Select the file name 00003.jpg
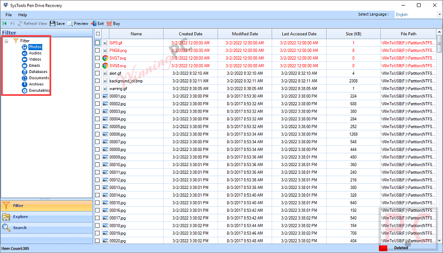 (117, 111)
